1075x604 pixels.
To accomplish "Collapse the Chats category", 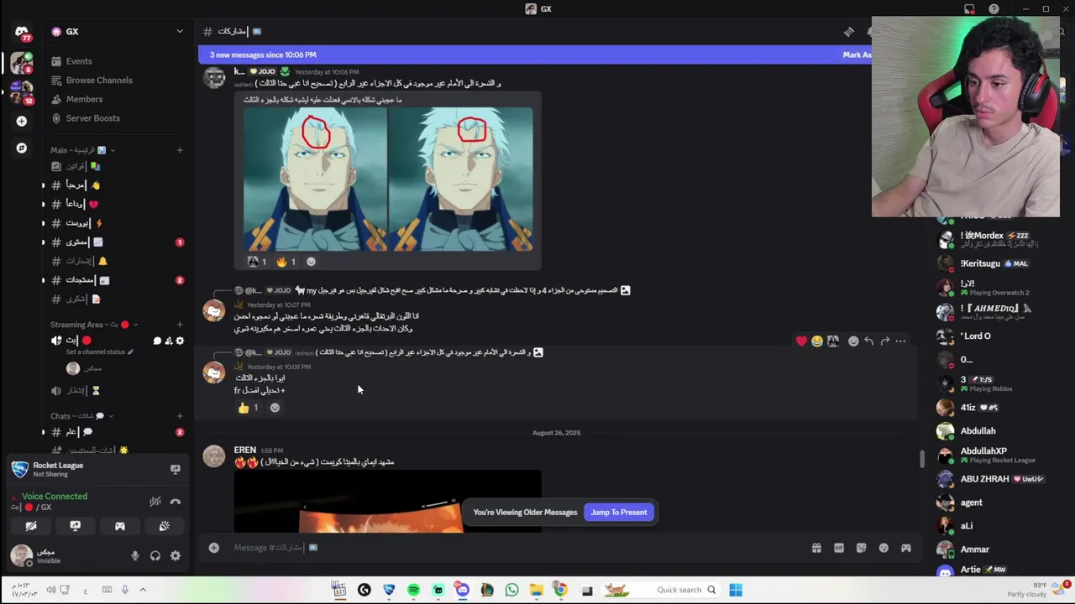I will [x=81, y=416].
